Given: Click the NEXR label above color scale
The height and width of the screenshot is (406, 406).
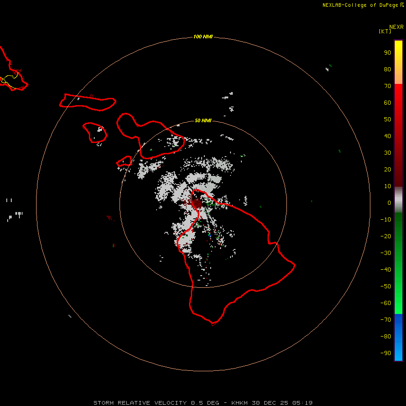Looking at the screenshot, I should point(397,27).
